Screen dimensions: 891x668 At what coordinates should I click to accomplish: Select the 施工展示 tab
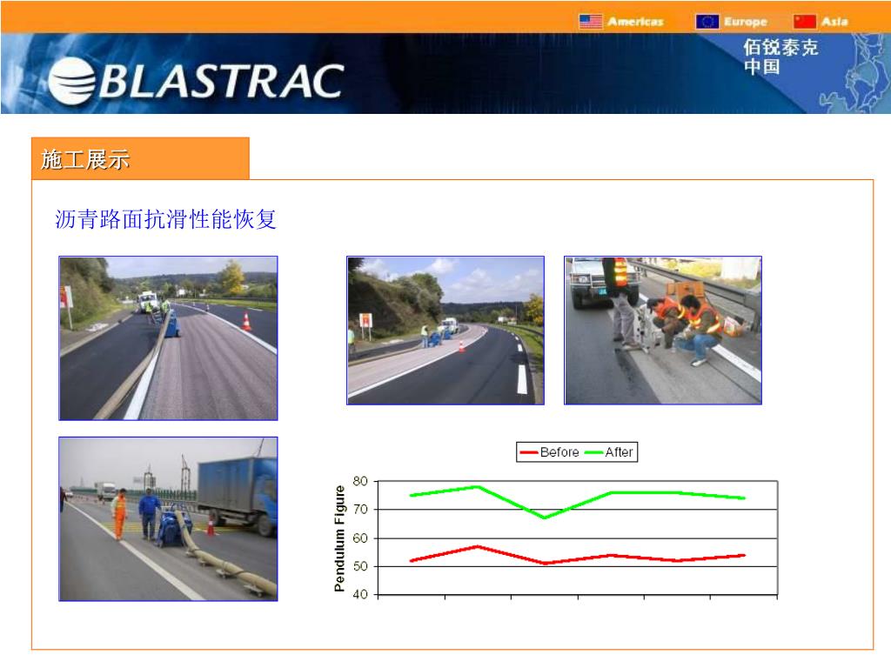coord(140,158)
